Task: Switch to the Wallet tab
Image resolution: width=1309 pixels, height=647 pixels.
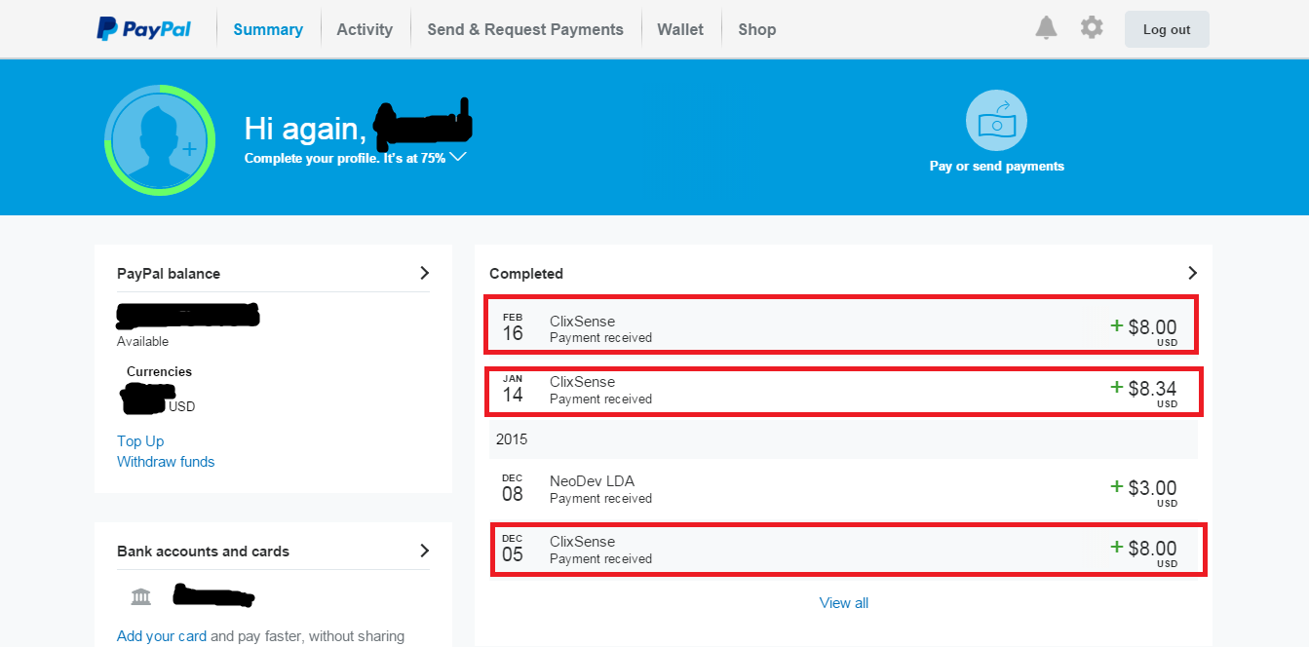Action: coord(680,29)
